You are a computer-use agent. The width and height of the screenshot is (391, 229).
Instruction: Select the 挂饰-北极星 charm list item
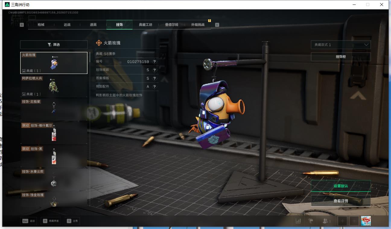[54, 110]
